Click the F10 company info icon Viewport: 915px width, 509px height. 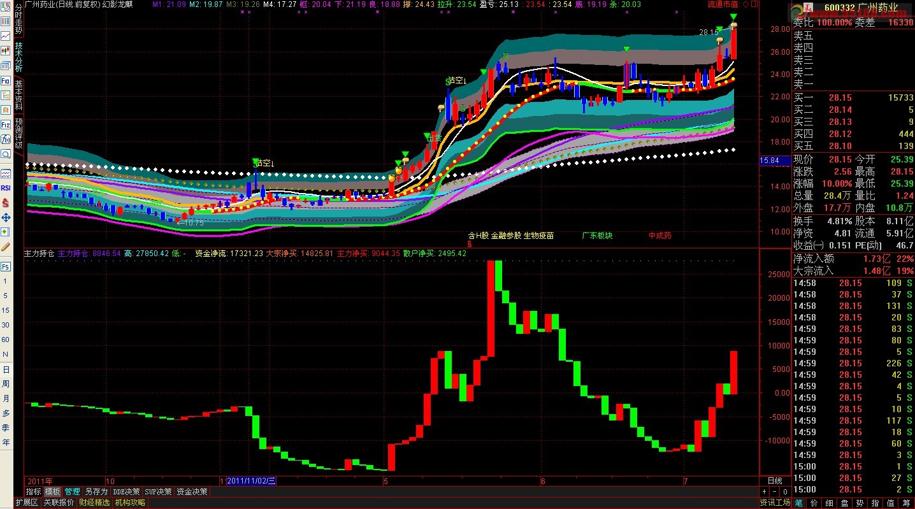pos(6,81)
